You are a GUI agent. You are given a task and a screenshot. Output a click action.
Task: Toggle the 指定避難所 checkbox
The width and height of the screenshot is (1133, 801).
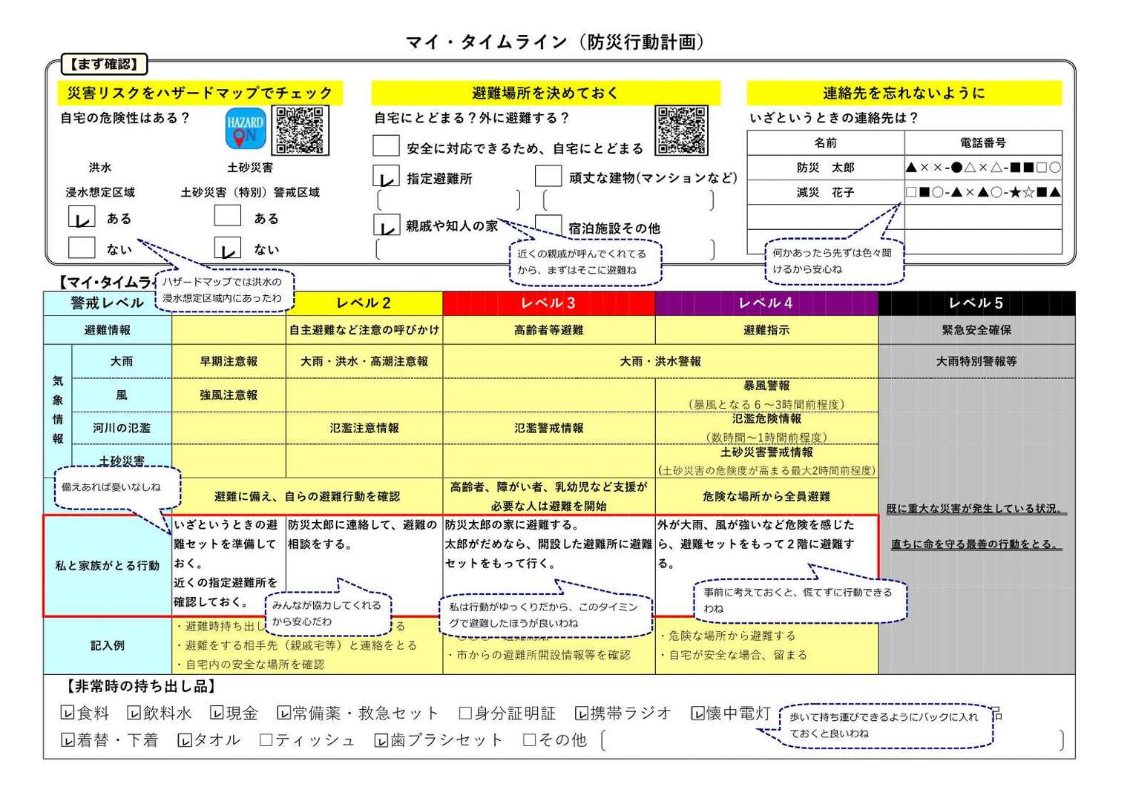(386, 177)
